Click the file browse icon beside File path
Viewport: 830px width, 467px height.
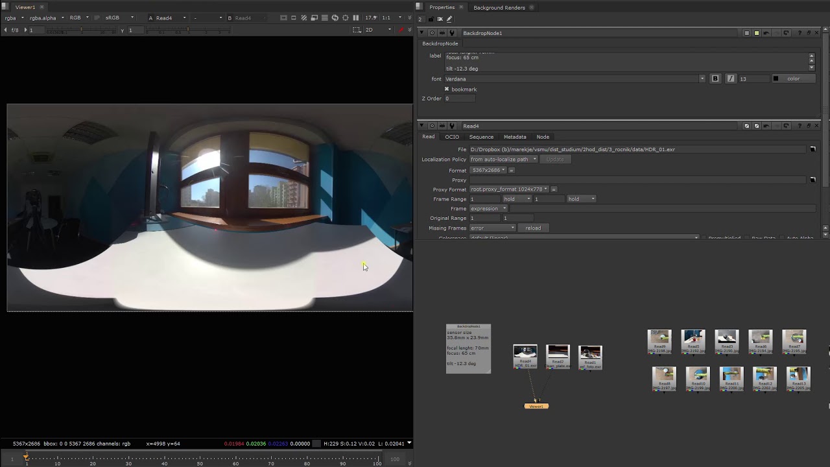pyautogui.click(x=812, y=149)
